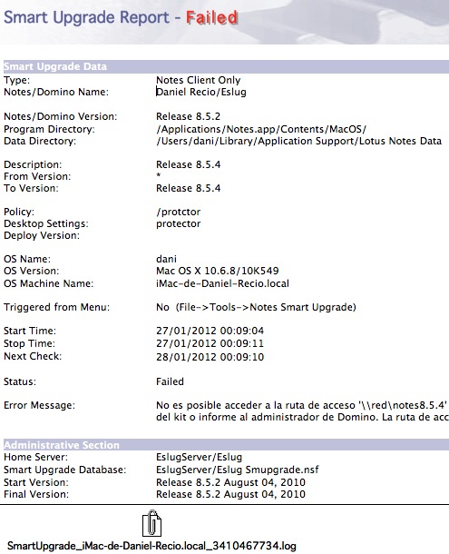This screenshot has height=554, width=449.
Task: Click the 'Triggered from Menu:' label
Action: [56, 307]
